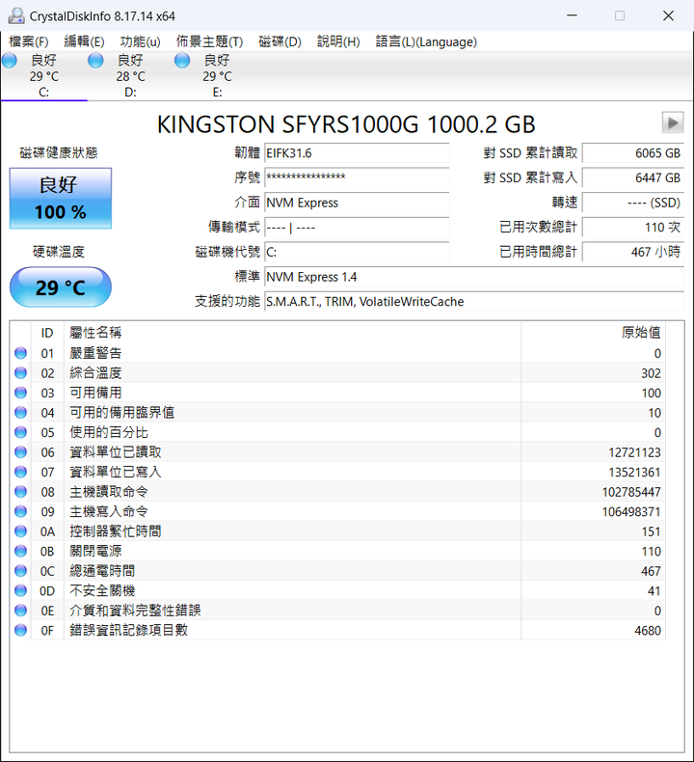Click the standard field NVM Express 1.4
Screen dimensions: 694x762
click(x=474, y=277)
